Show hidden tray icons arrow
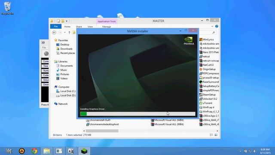Image resolution: width=275 pixels, height=155 pixels. click(240, 151)
